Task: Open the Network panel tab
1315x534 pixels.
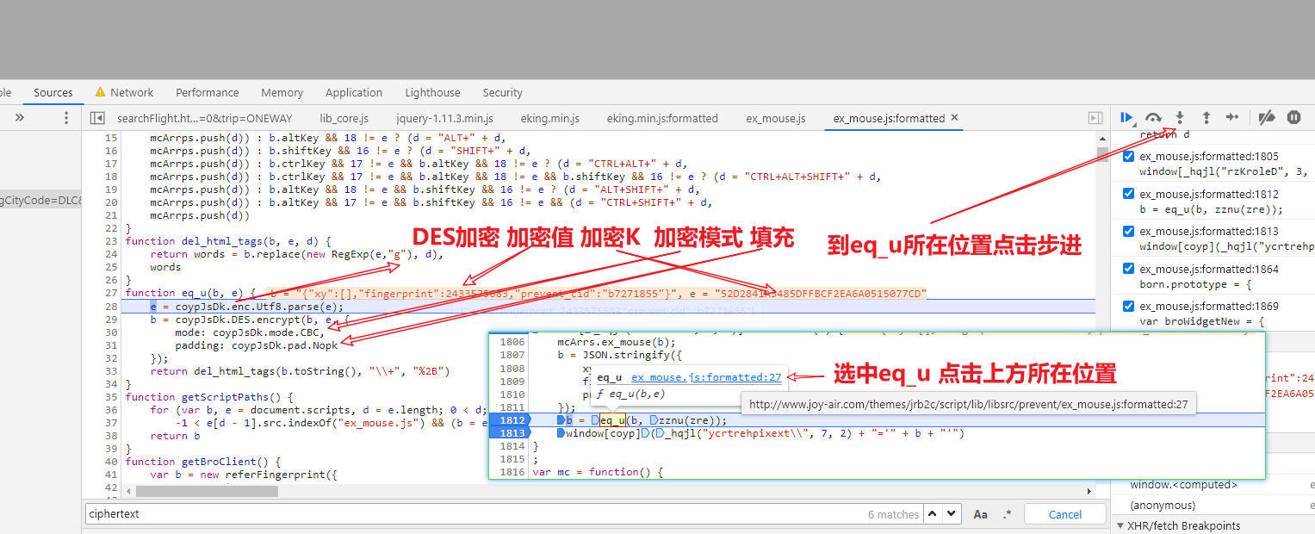Action: coord(132,92)
